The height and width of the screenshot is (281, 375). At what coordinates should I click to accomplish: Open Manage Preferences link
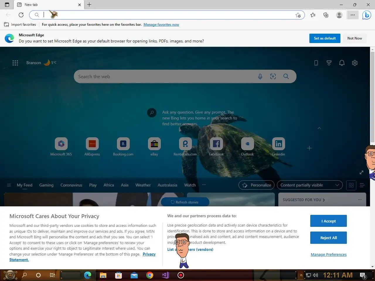click(329, 254)
